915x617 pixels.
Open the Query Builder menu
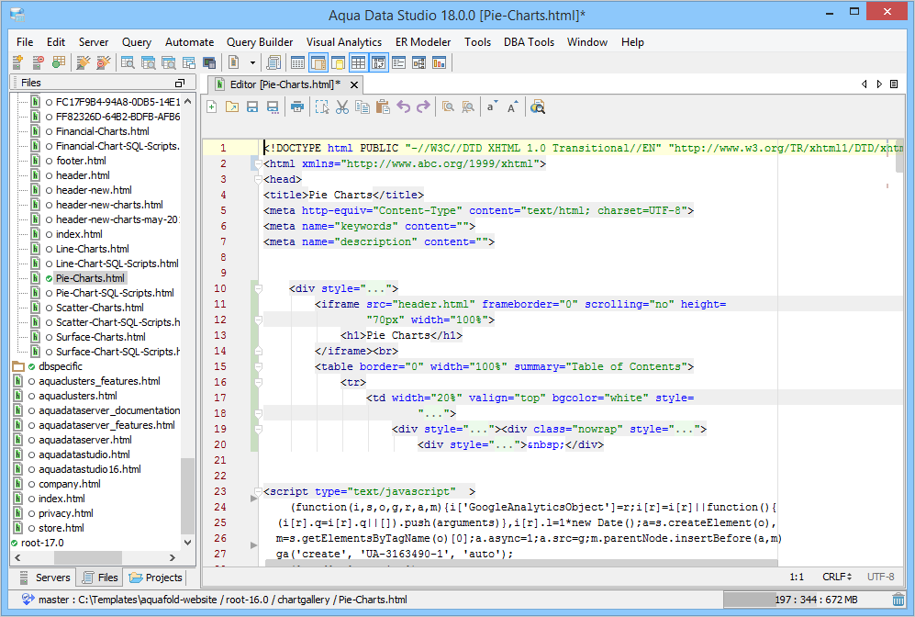tap(260, 42)
